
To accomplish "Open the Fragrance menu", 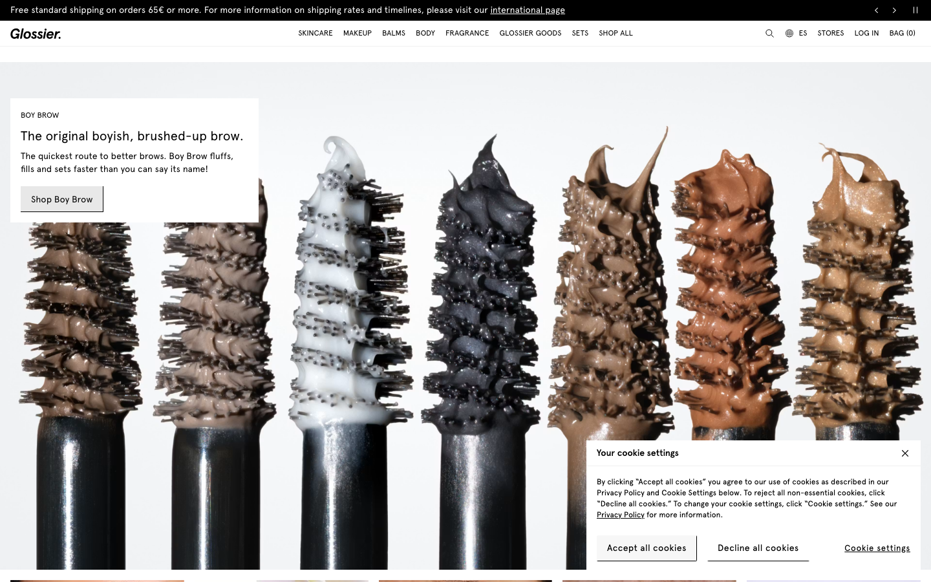I will (x=467, y=33).
